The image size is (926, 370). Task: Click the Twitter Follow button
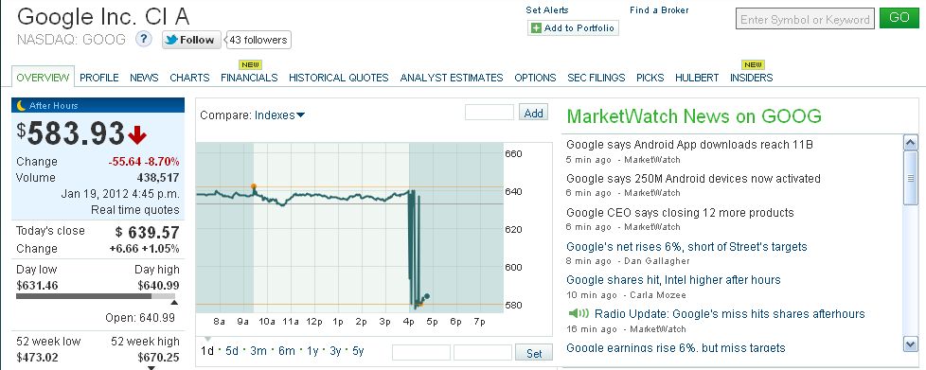point(191,40)
